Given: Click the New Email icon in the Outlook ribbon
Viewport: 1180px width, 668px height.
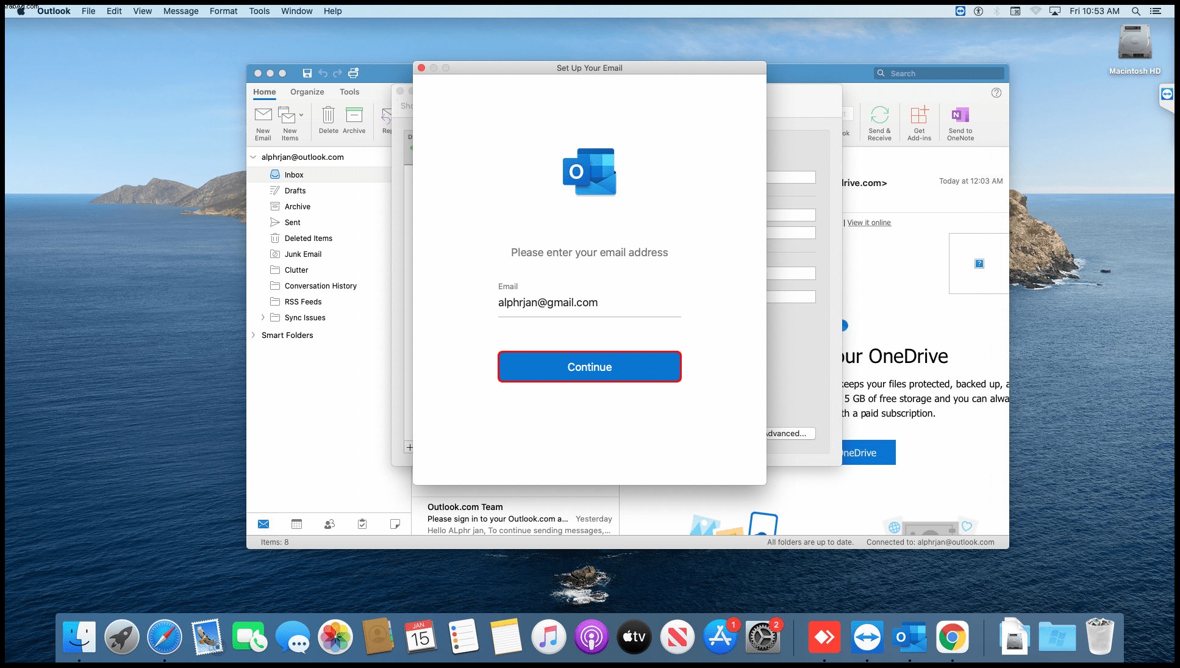Looking at the screenshot, I should tap(263, 123).
